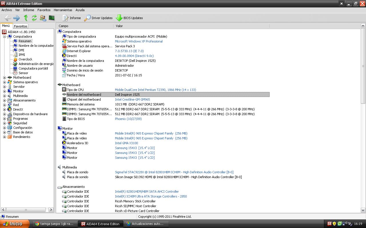Viewport: 366px width, 228px height.
Task: Click Driver Updates in the toolbar
Action: coord(98,18)
